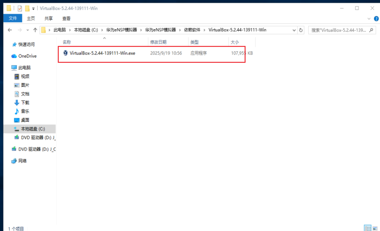Click the date 2025/9/19 10:56 cell

(x=166, y=53)
